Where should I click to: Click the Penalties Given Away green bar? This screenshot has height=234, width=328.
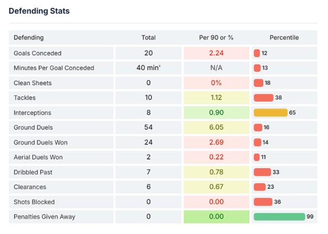[x=279, y=217]
